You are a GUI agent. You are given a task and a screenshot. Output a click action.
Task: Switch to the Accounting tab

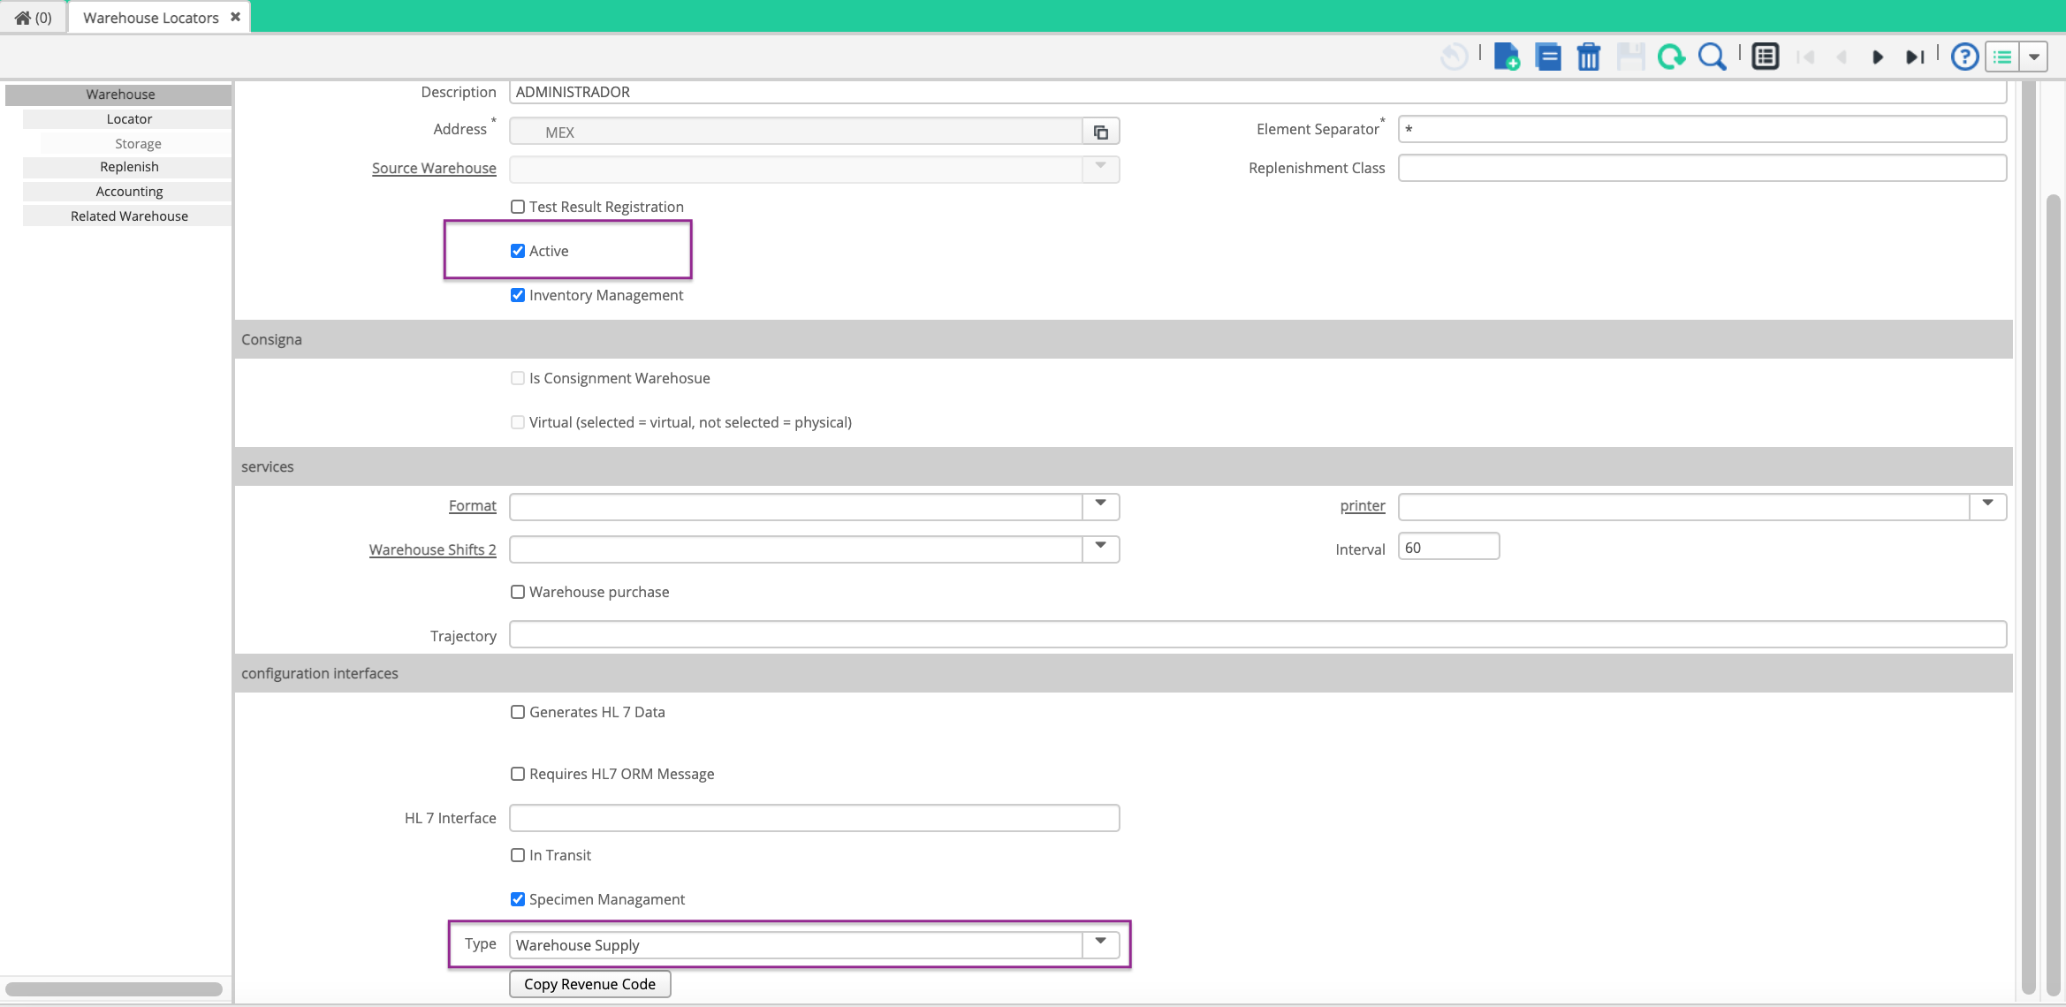click(x=128, y=191)
